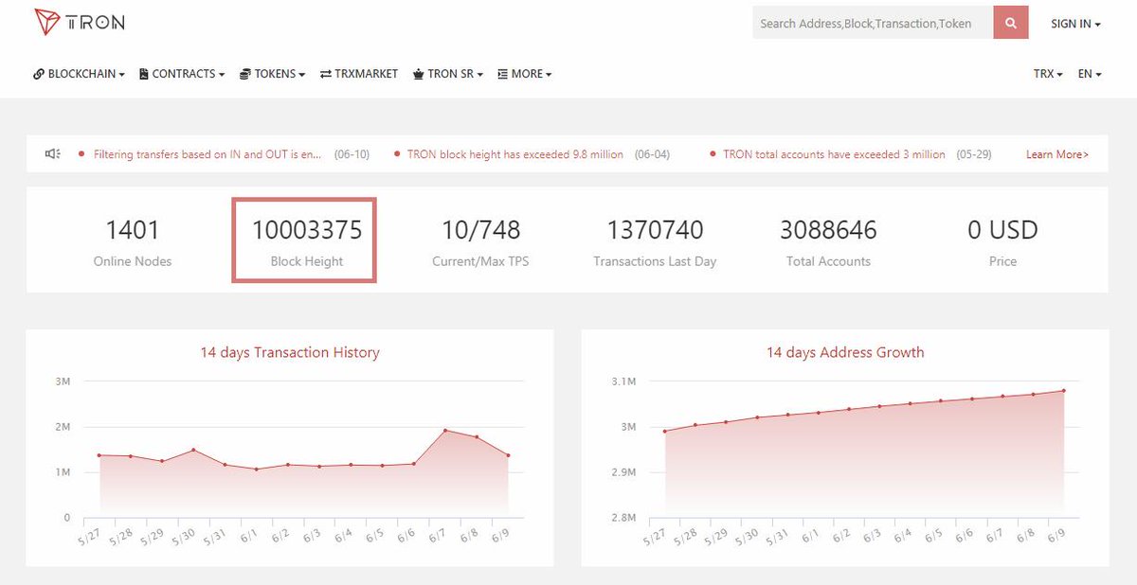Click the 6/9 point in Address Growth chart
Screen dimensions: 1137x585
point(1064,390)
